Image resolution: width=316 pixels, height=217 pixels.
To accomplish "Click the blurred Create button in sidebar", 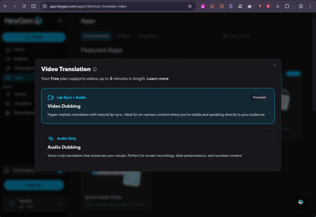I will pos(34,37).
